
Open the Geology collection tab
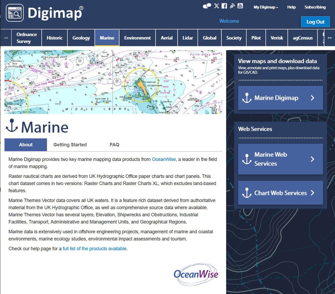tap(81, 38)
